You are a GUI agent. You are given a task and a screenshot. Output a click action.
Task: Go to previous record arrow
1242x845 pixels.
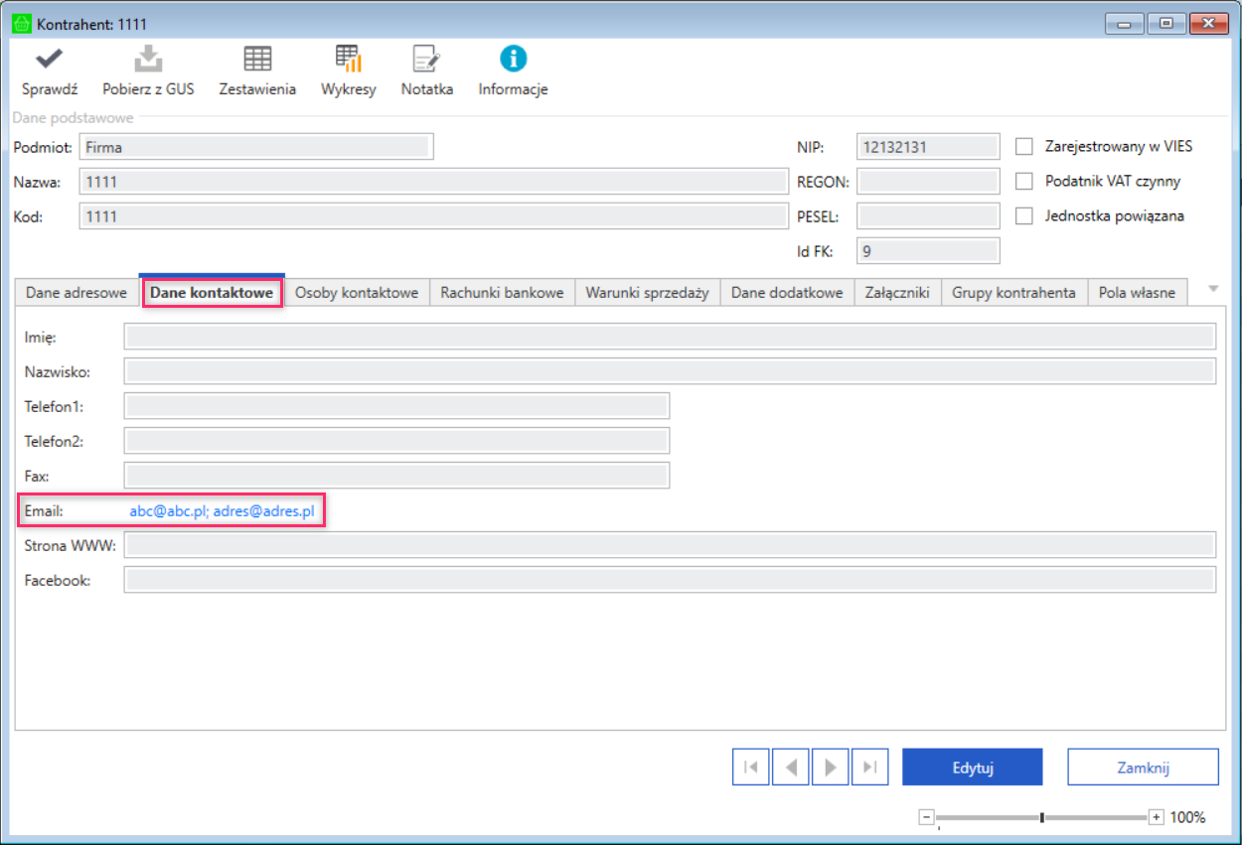pos(791,768)
